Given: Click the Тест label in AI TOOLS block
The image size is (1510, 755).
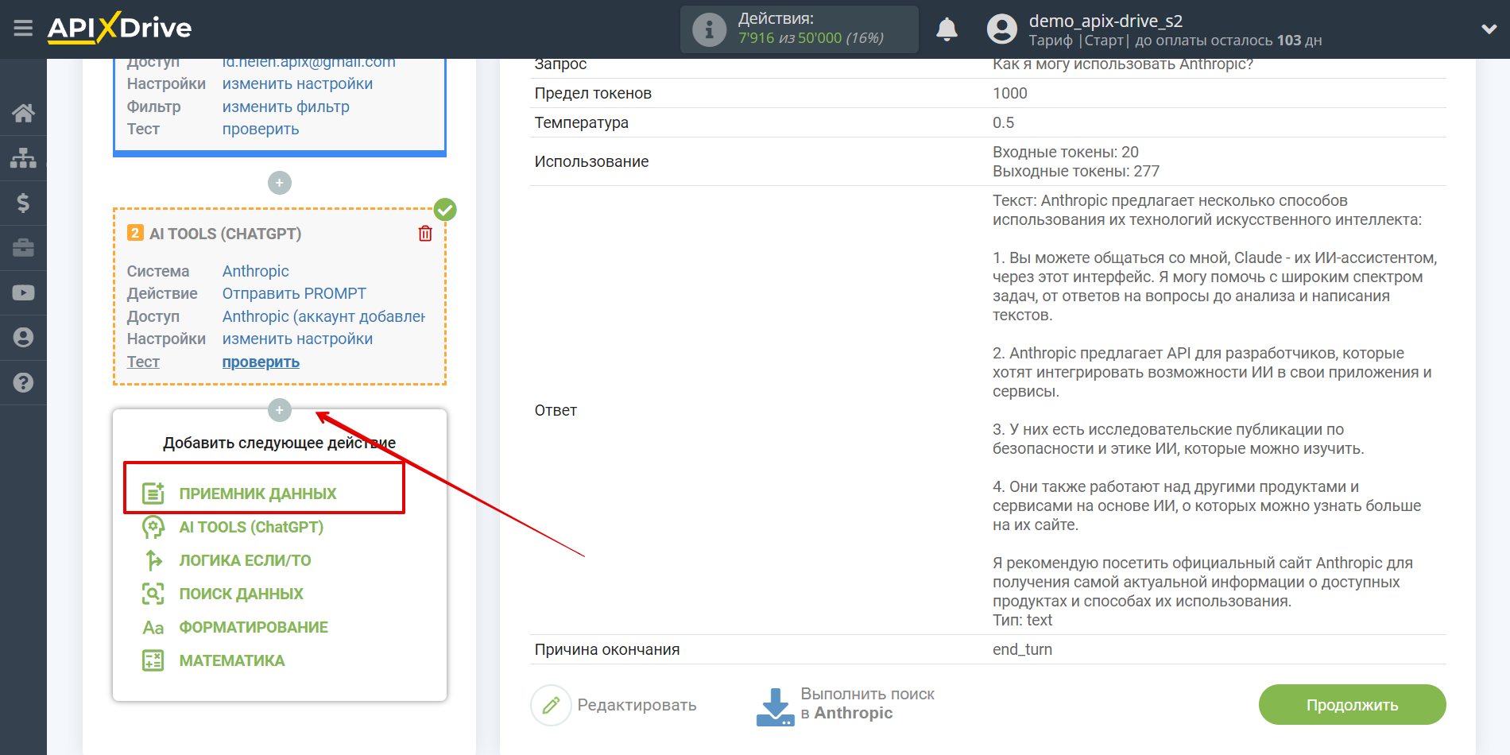Looking at the screenshot, I should 143,362.
